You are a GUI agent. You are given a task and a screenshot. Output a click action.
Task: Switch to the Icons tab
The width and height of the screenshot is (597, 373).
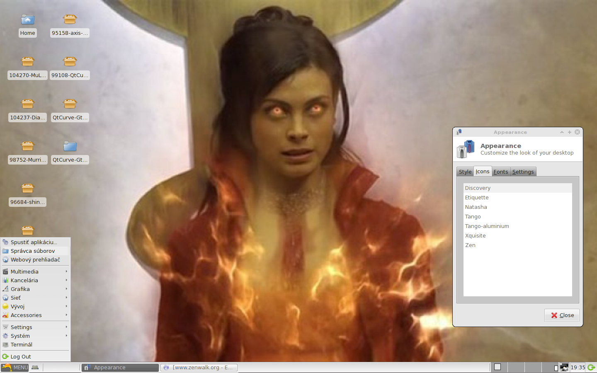[x=483, y=171]
